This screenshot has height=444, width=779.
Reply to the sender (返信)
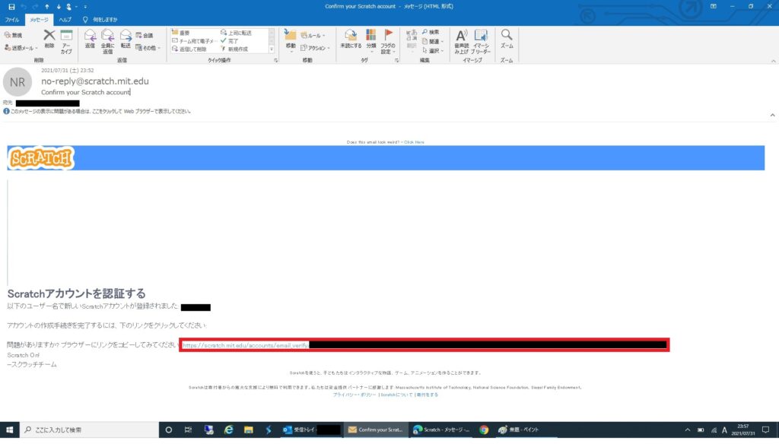pos(90,39)
